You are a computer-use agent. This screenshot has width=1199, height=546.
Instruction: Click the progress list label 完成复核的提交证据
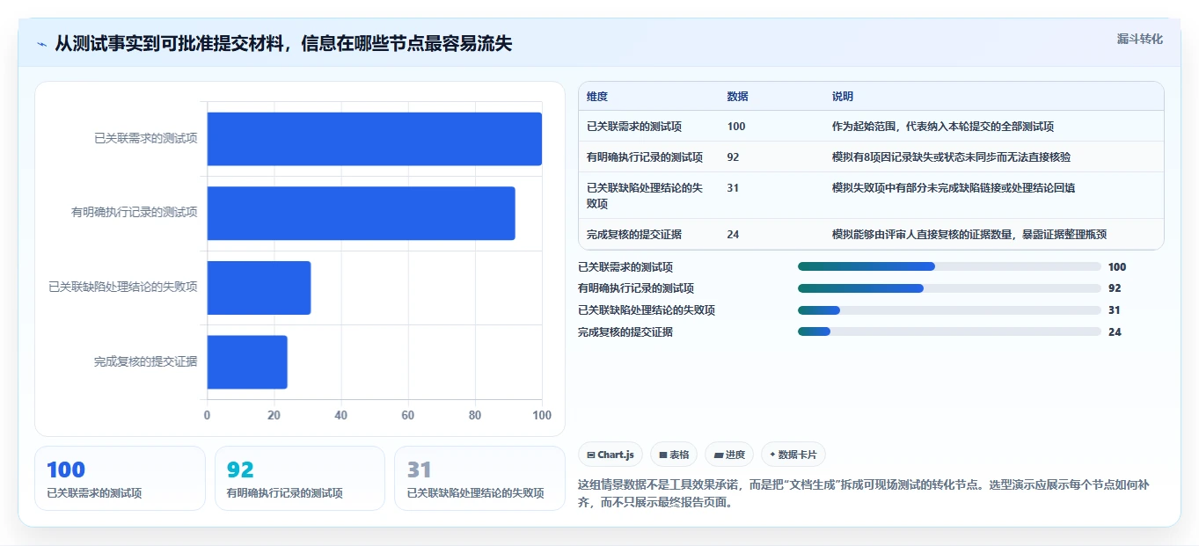625,332
